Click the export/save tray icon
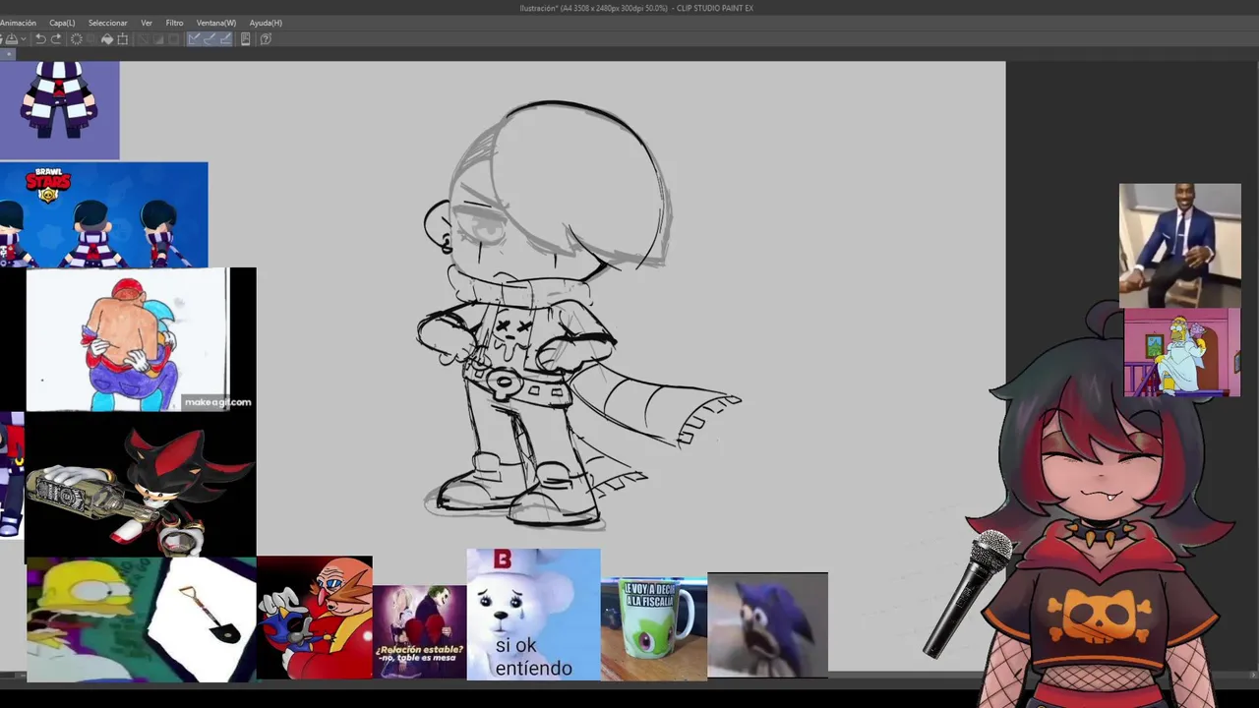1259x708 pixels. (12, 39)
